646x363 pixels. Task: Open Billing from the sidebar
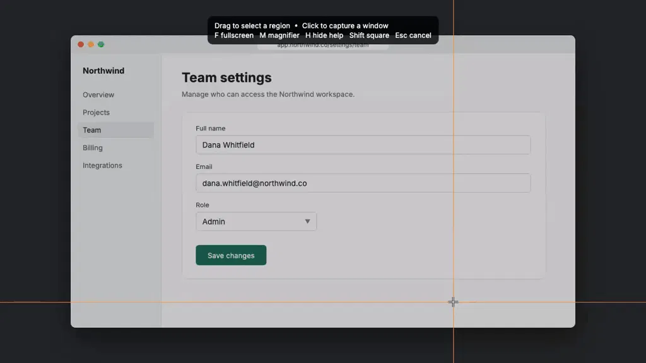[93, 147]
